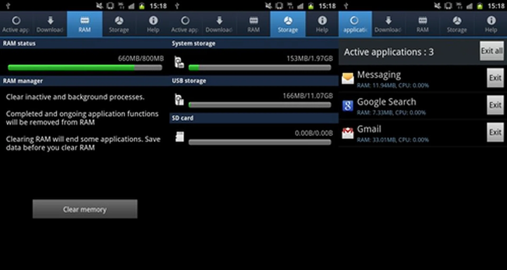Tap the SD card icon
Screen dimensions: 507x270
[x=180, y=137]
